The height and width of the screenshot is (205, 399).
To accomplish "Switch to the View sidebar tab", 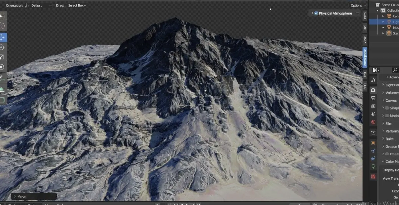I will coord(365,40).
